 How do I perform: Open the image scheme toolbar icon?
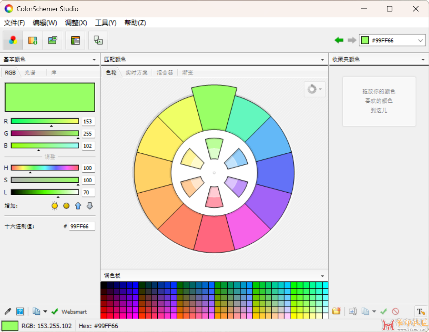point(52,40)
